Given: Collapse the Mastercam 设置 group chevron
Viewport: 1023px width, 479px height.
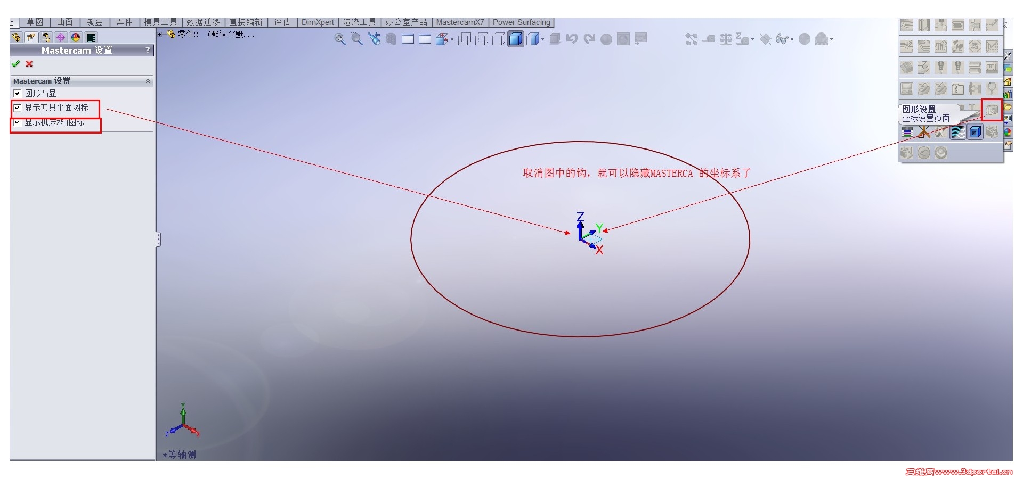Looking at the screenshot, I should 148,81.
